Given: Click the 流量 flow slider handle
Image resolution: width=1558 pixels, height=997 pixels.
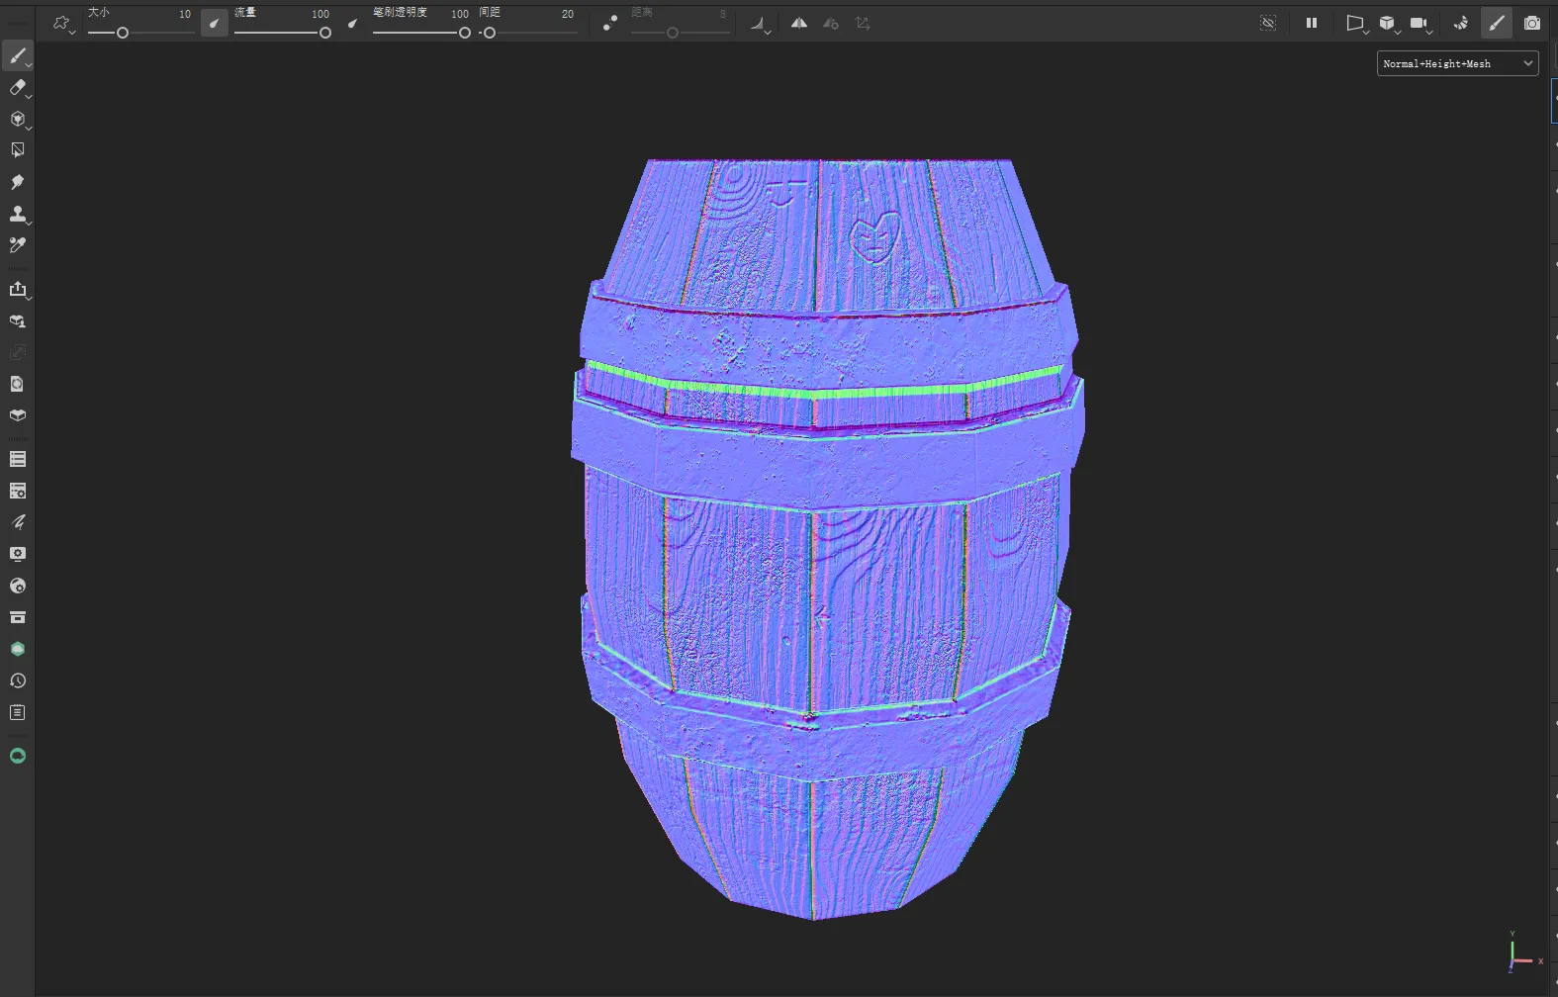Looking at the screenshot, I should coord(324,33).
